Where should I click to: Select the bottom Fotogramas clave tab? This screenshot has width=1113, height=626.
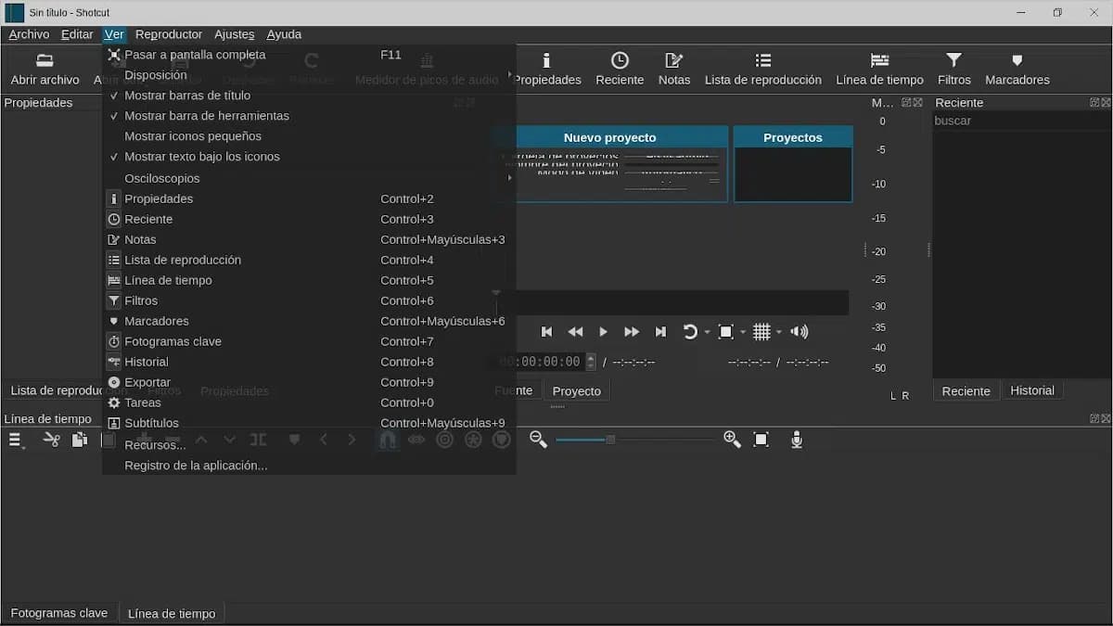click(59, 613)
